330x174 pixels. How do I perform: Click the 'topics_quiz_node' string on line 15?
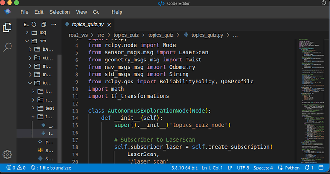[198, 125]
